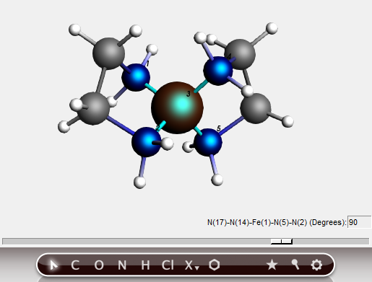372x282 pixels.
Task: Choose the Oxygen (O) atom tool
Action: pos(99,265)
